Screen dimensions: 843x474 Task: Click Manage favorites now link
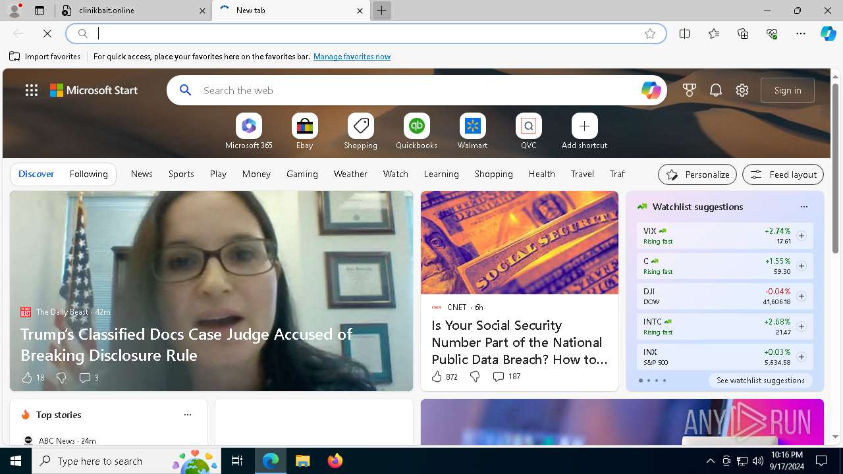(x=352, y=57)
